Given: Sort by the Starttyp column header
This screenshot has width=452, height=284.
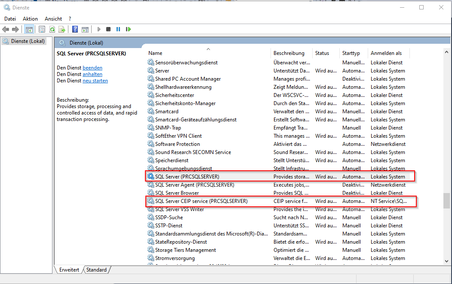Looking at the screenshot, I should (x=351, y=53).
